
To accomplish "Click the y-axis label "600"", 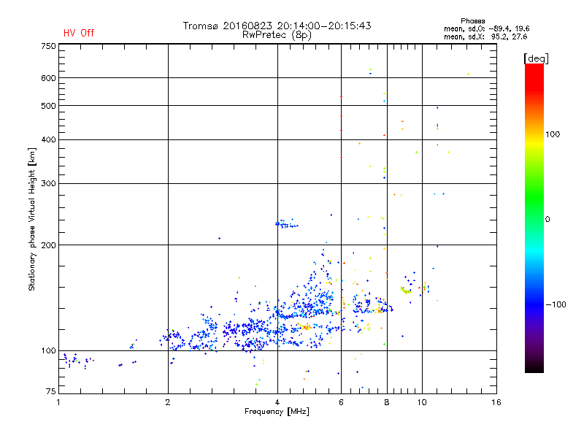I will (48, 78).
